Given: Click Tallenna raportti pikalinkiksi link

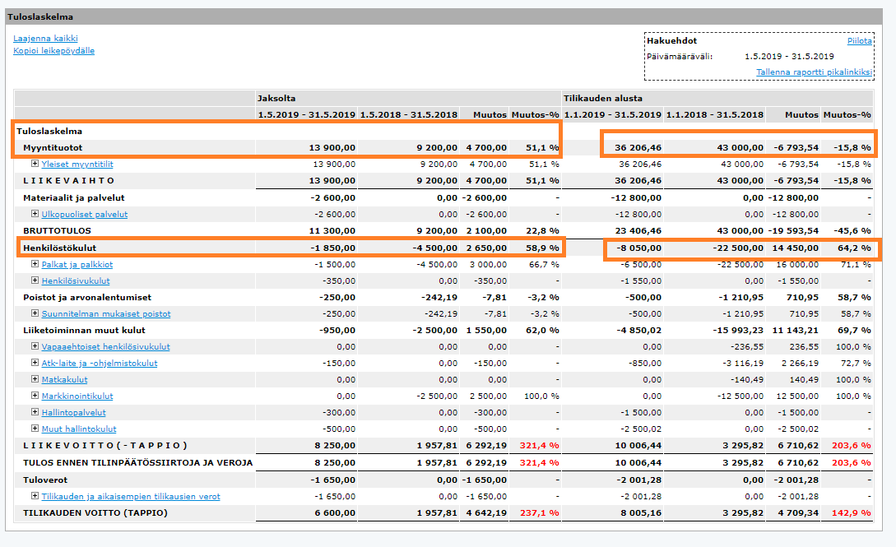Looking at the screenshot, I should tap(815, 72).
